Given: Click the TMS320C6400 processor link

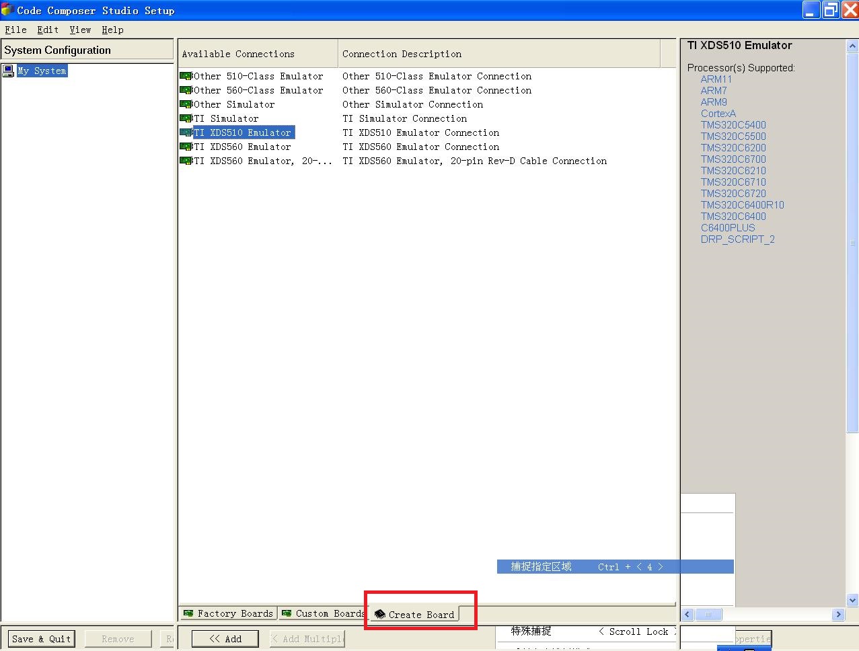Looking at the screenshot, I should (x=733, y=217).
